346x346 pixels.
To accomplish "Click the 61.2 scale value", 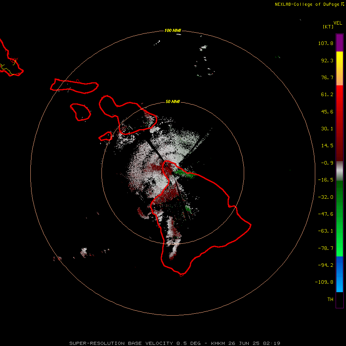I will (327, 95).
